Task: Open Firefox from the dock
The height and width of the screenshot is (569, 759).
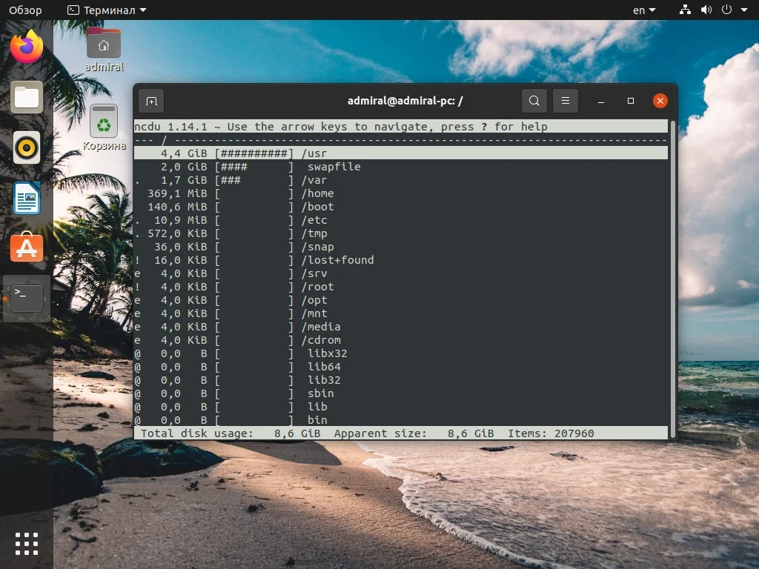Action: [26, 47]
